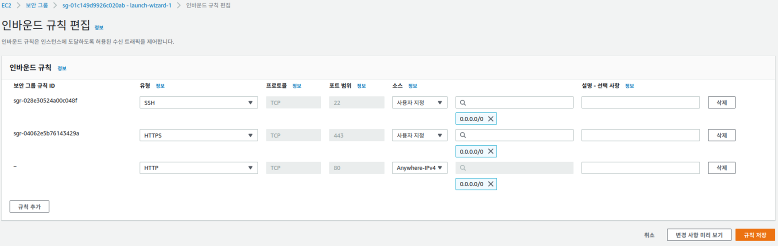778x246 pixels.
Task: Remove the 0.0.0.0/0 tag on HTTP rule
Action: point(490,184)
